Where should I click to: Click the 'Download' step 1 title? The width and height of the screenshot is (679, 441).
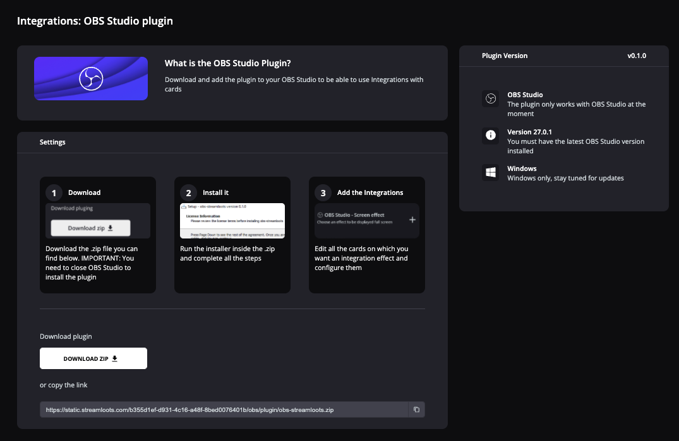(84, 193)
